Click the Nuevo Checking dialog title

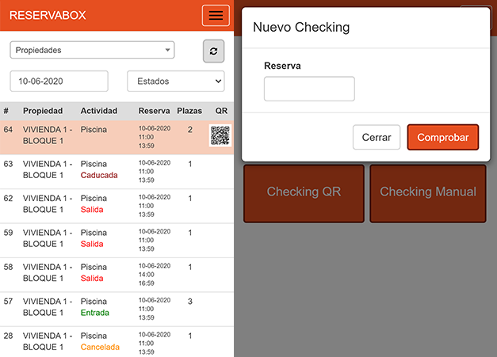(x=301, y=27)
